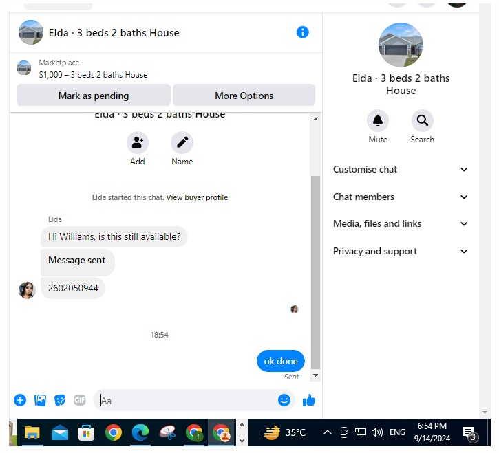Click 'Hi Williams, is this still available?' message

click(114, 237)
